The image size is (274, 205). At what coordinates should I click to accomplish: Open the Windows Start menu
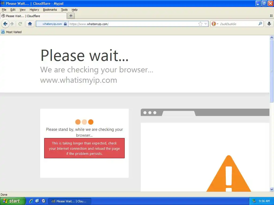point(13,201)
